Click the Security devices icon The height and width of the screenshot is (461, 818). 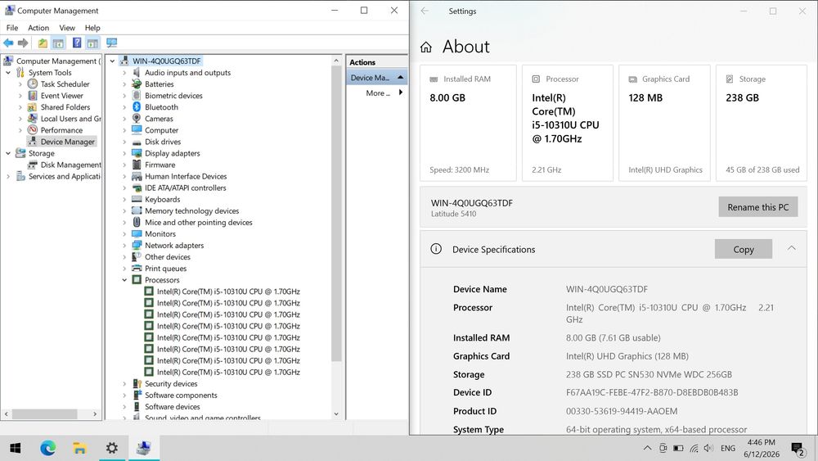[137, 384]
